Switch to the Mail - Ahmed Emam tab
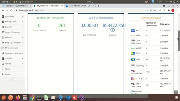180x101 pixels. coord(80,6)
